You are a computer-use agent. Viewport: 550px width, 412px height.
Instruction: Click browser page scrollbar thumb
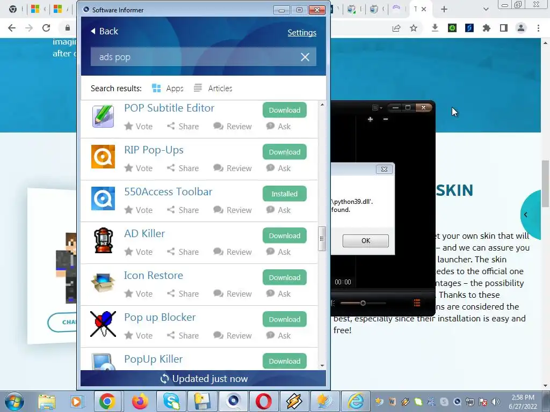click(546, 184)
